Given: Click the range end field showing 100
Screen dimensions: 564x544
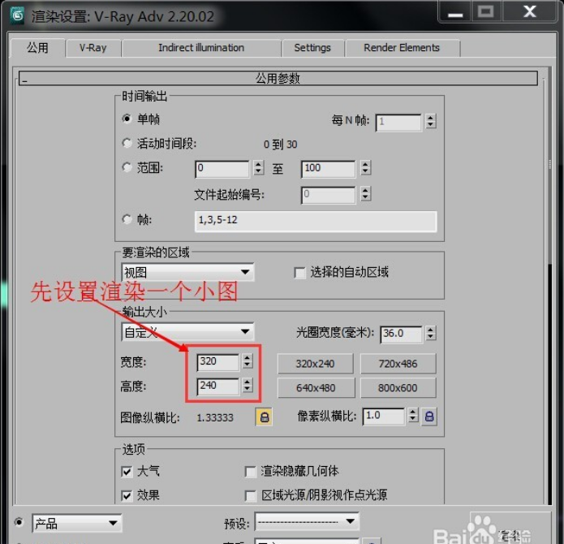Looking at the screenshot, I should [x=328, y=169].
